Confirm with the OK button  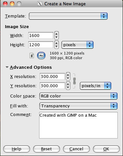(106, 149)
